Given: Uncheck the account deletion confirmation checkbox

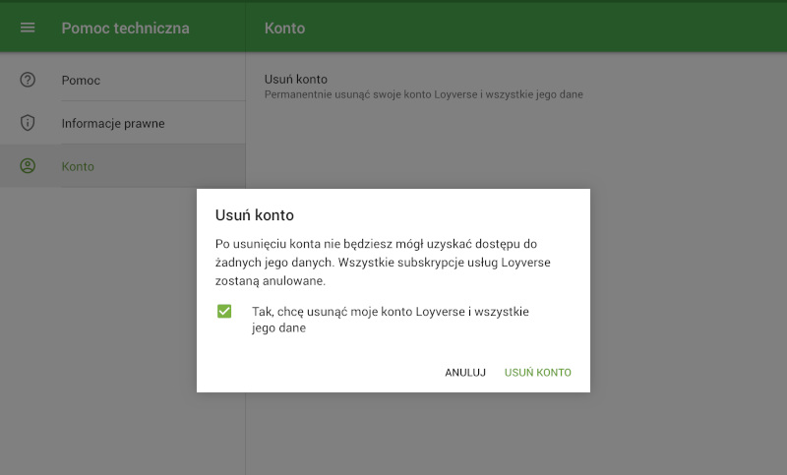Looking at the screenshot, I should point(224,312).
